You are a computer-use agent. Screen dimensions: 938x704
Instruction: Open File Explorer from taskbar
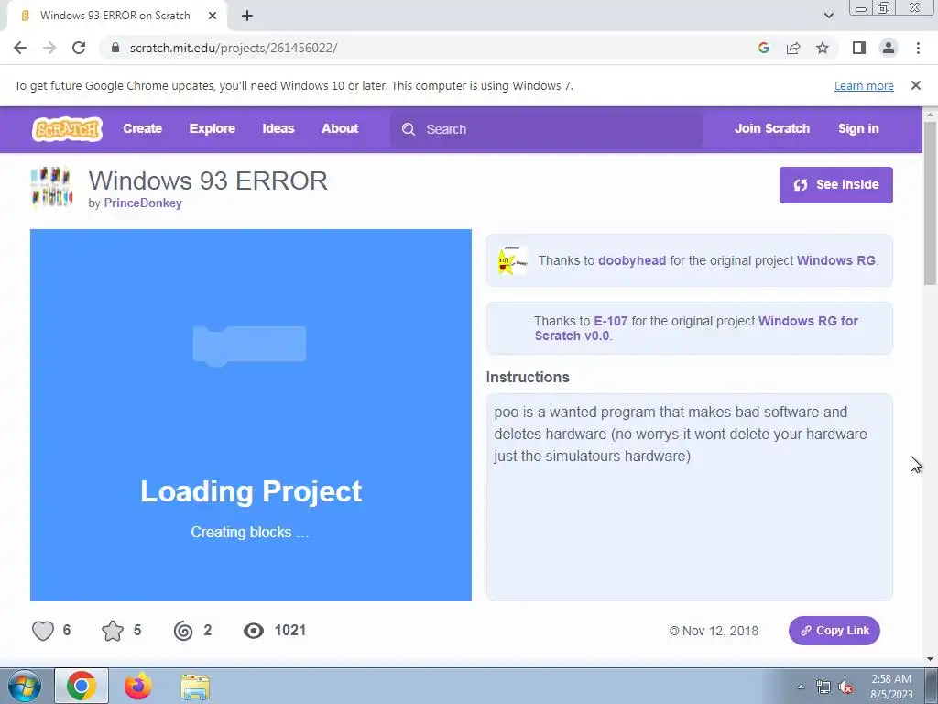(195, 687)
